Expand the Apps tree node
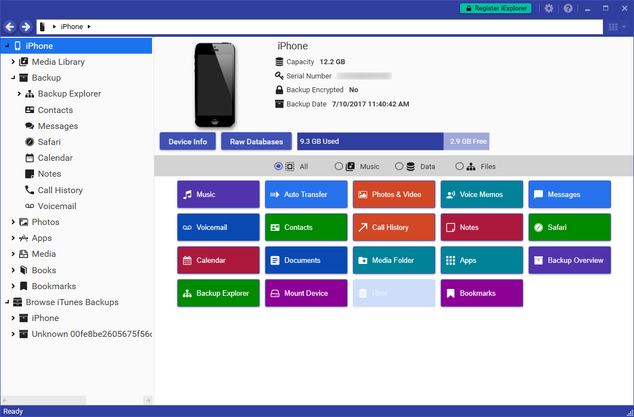 coord(13,238)
